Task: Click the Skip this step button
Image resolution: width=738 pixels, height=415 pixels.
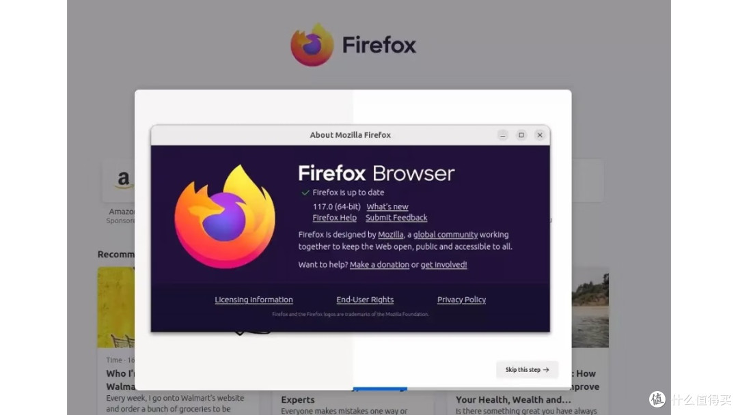Action: (527, 370)
